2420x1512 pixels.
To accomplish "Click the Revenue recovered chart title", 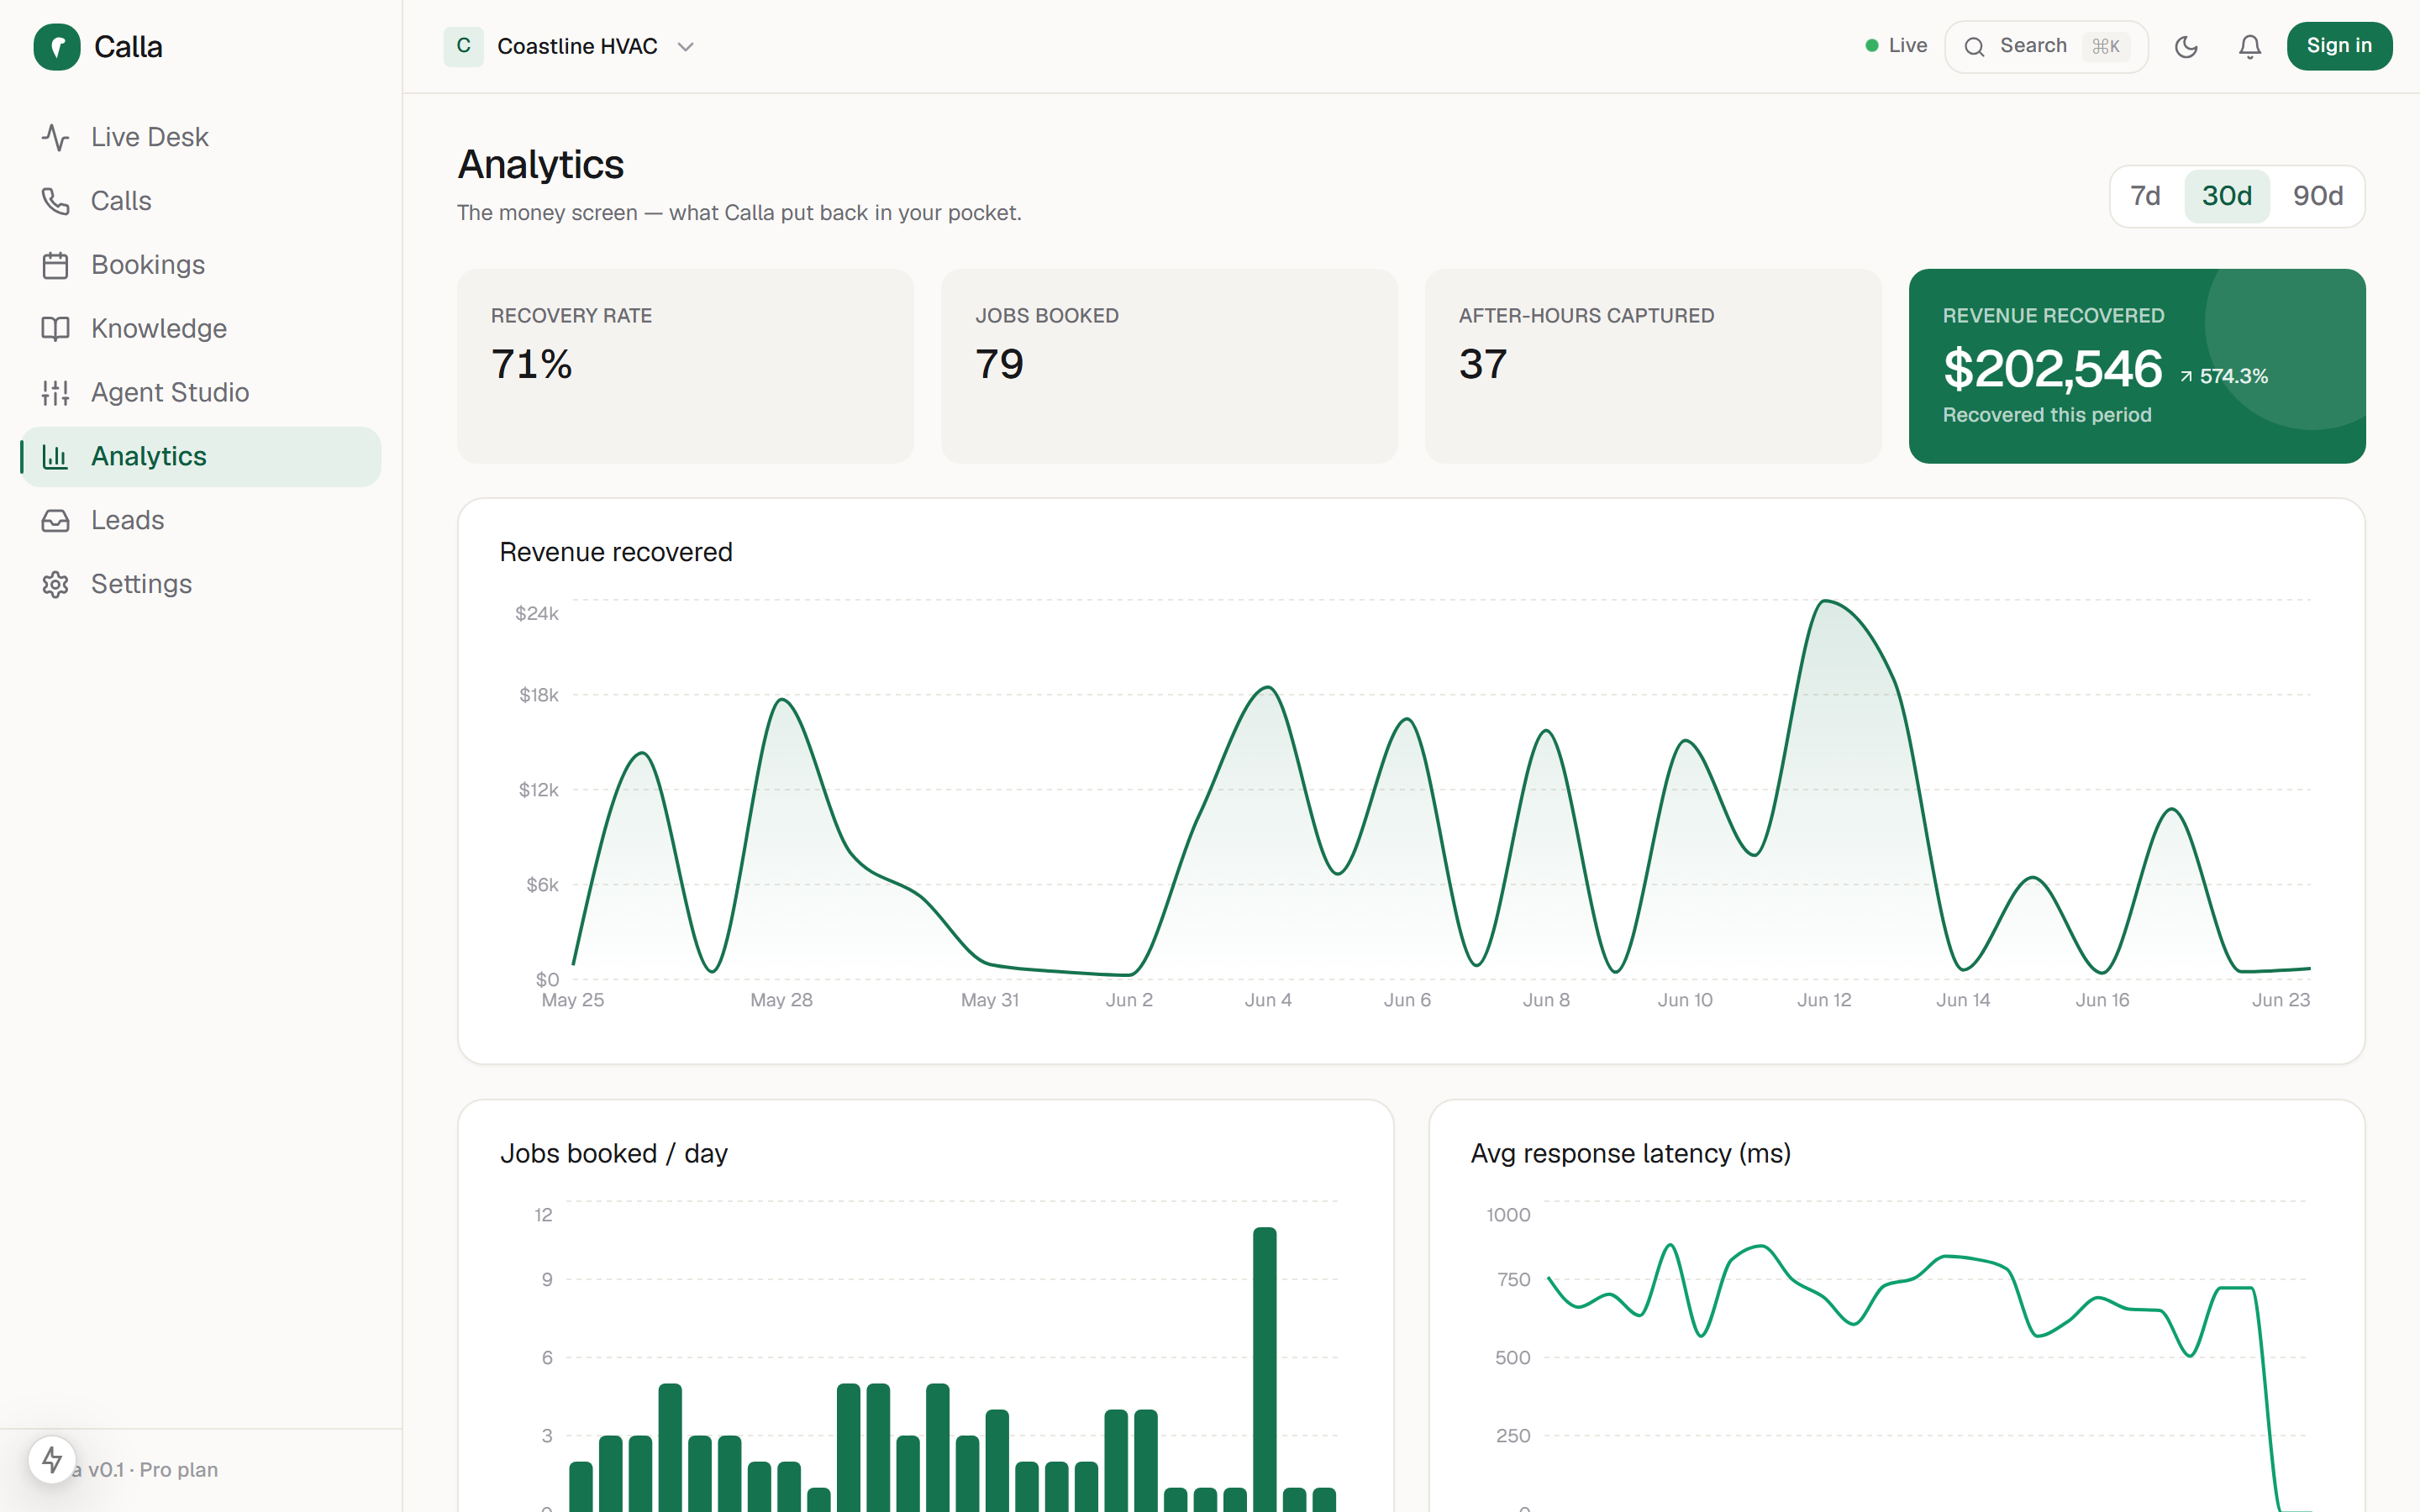I will coord(616,552).
